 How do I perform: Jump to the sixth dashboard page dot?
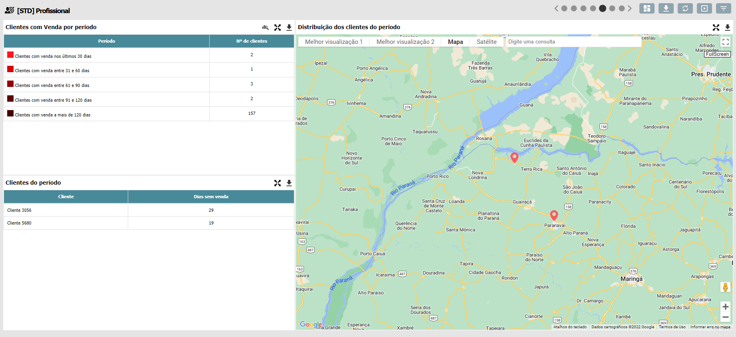tap(612, 8)
